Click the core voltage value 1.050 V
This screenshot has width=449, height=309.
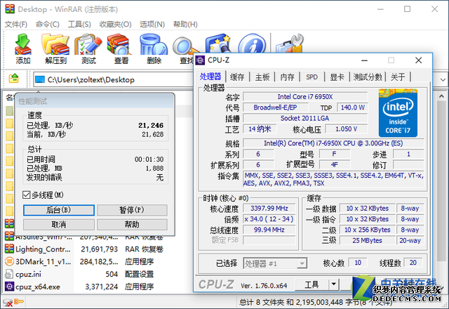347,129
